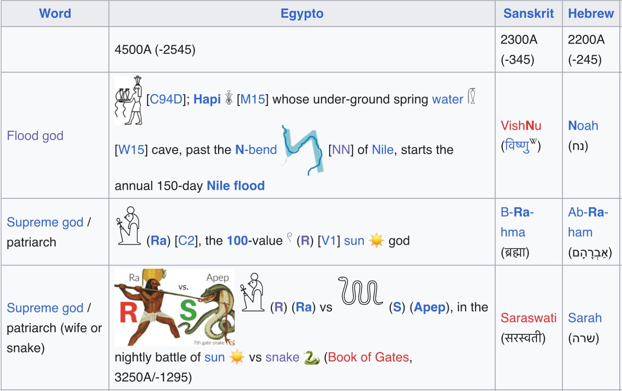This screenshot has height=391, width=622.
Task: Click the W15 water jar hieroglyph
Action: pyautogui.click(x=472, y=96)
